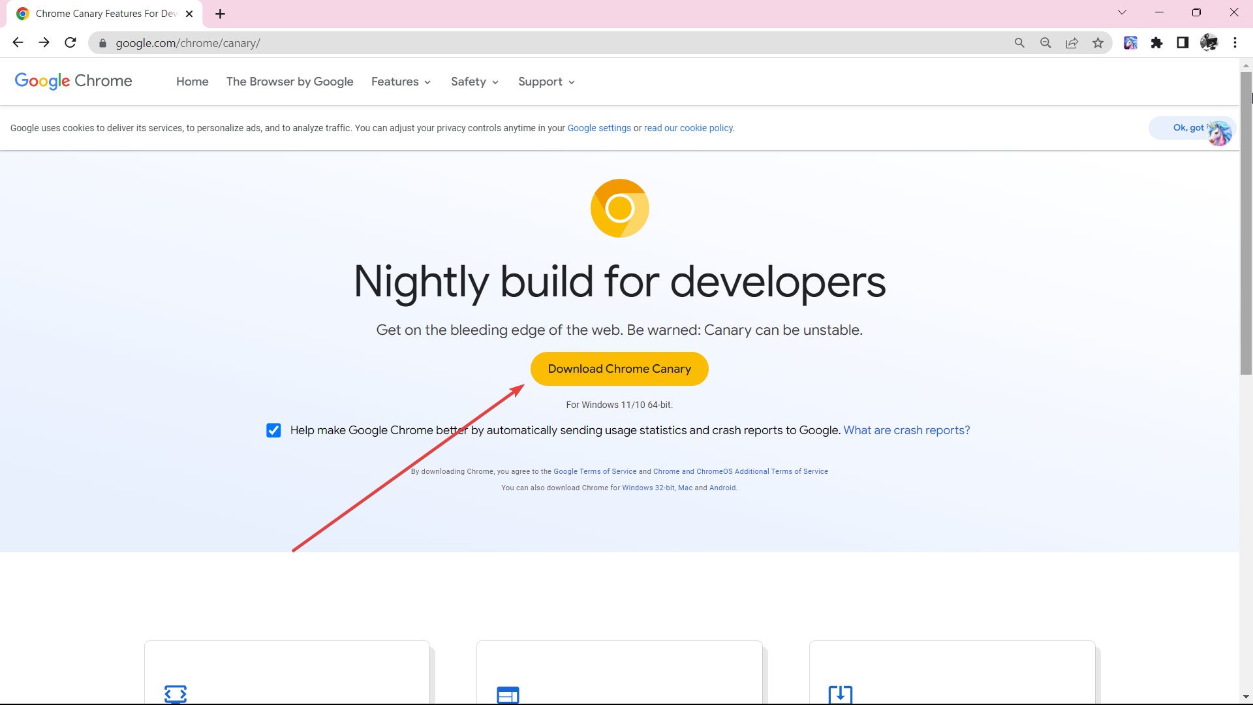The width and height of the screenshot is (1253, 705).
Task: Click the Google Chrome logo
Action: click(73, 81)
